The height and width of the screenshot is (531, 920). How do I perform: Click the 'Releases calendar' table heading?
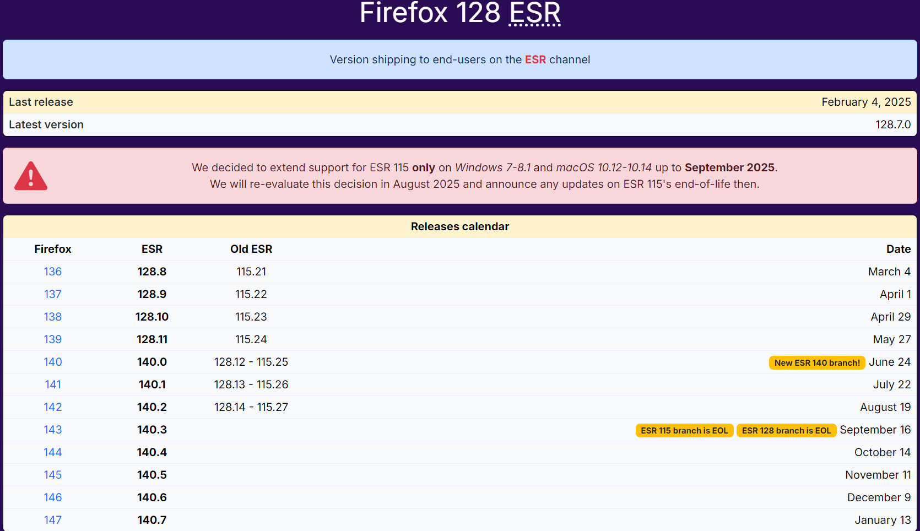[x=460, y=226]
